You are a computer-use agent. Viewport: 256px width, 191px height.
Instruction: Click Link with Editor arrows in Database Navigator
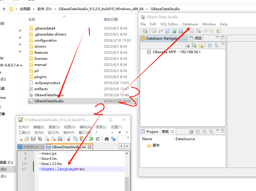coord(216,45)
